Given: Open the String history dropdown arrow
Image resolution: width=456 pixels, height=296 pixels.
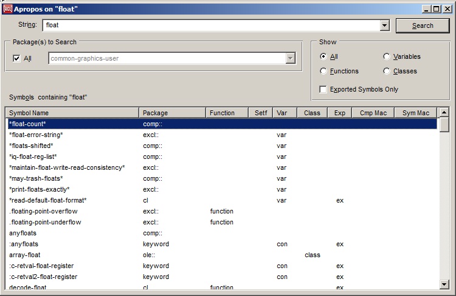Looking at the screenshot, I should pos(384,25).
